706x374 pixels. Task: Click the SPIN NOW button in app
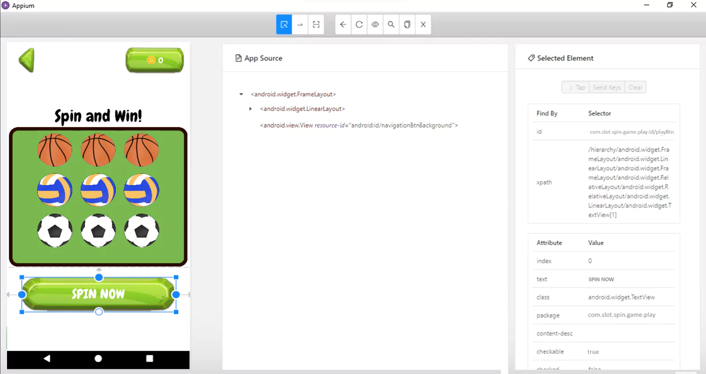pos(98,294)
